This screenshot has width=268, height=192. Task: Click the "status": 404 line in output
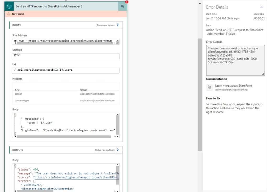tap(28, 170)
